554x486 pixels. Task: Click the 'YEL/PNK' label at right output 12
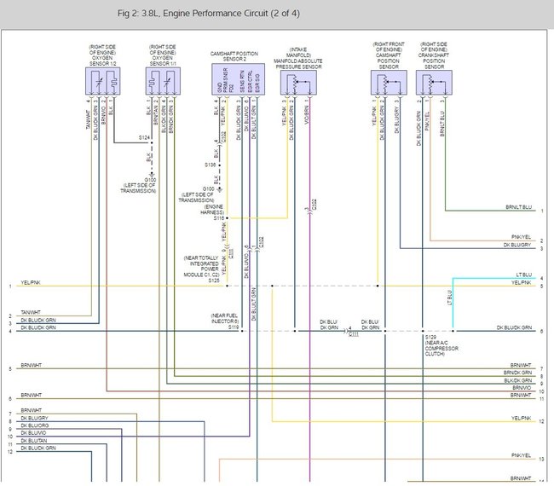pyautogui.click(x=521, y=418)
